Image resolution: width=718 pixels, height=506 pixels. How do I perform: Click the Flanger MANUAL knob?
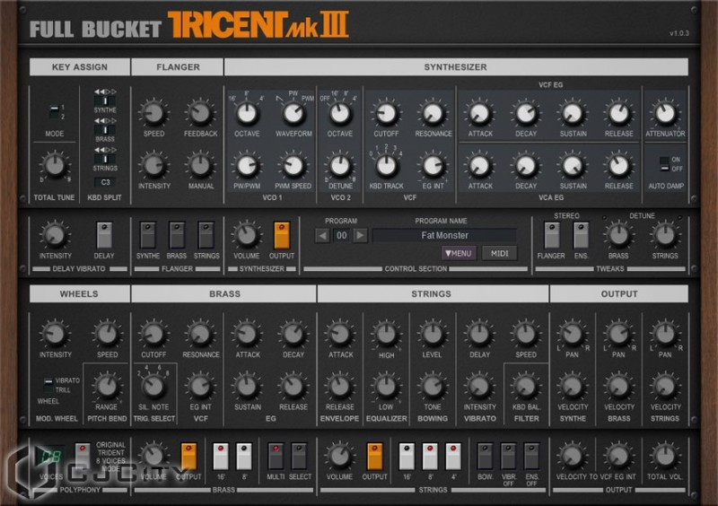click(200, 166)
